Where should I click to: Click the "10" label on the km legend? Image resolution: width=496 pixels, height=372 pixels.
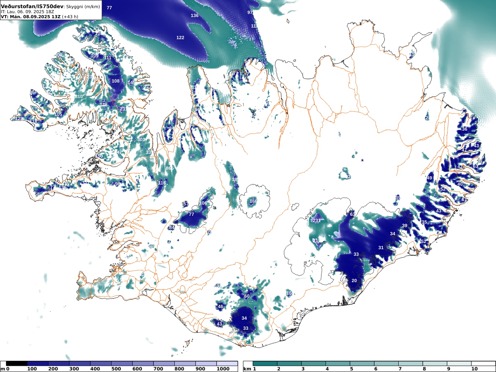(474, 369)
